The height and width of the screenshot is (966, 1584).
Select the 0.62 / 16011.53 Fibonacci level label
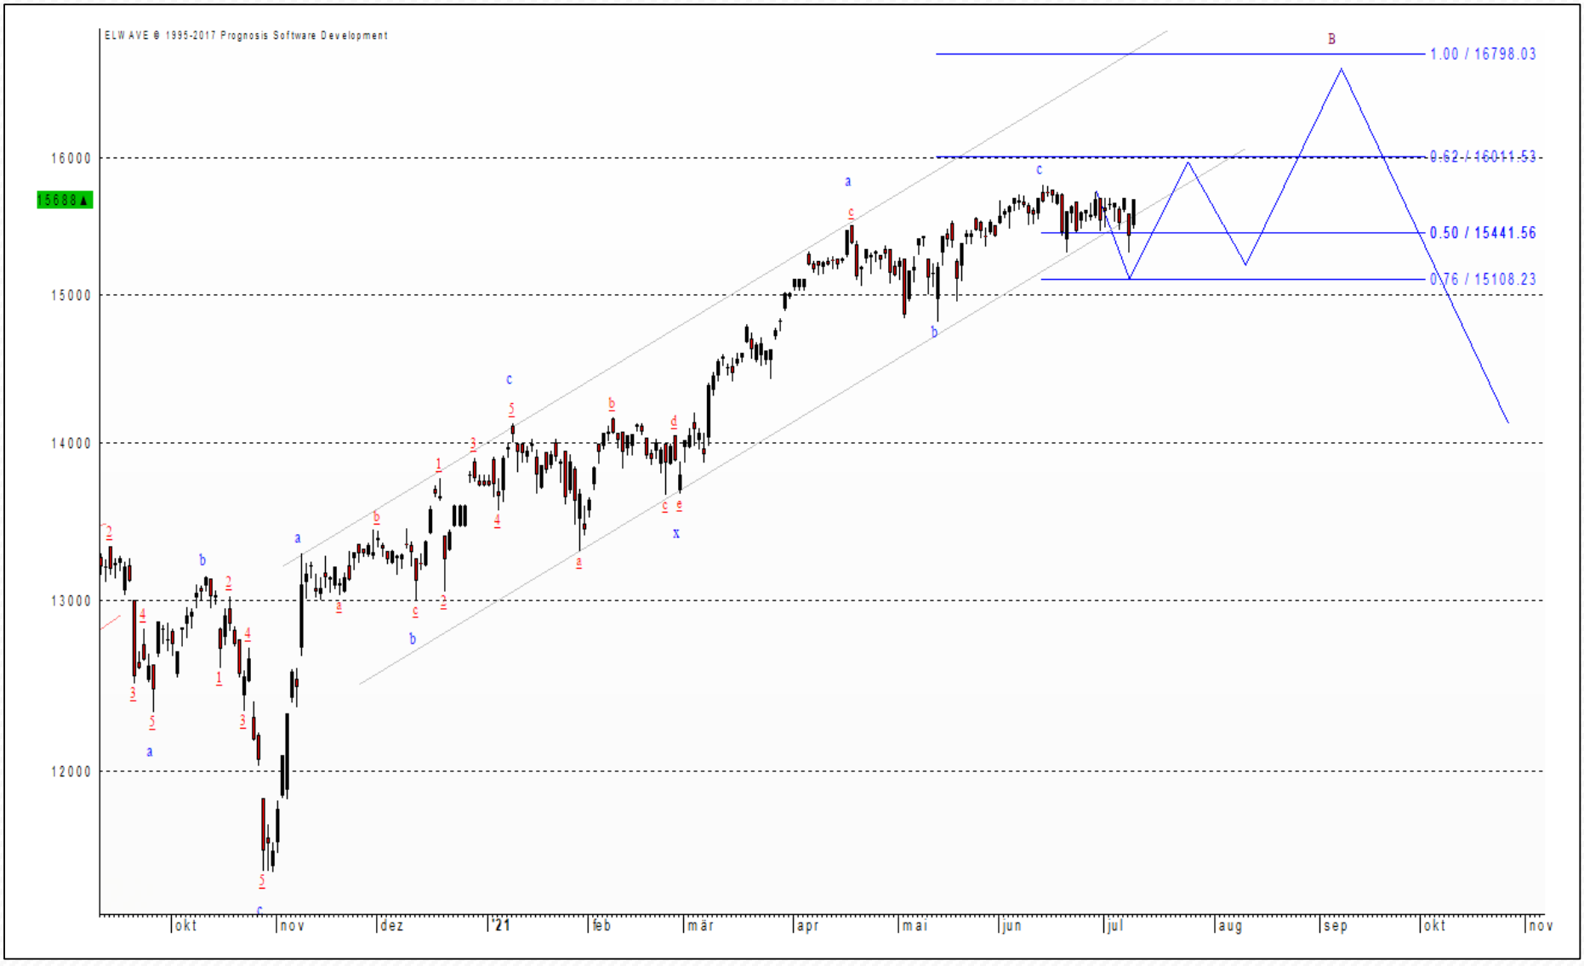coord(1483,156)
